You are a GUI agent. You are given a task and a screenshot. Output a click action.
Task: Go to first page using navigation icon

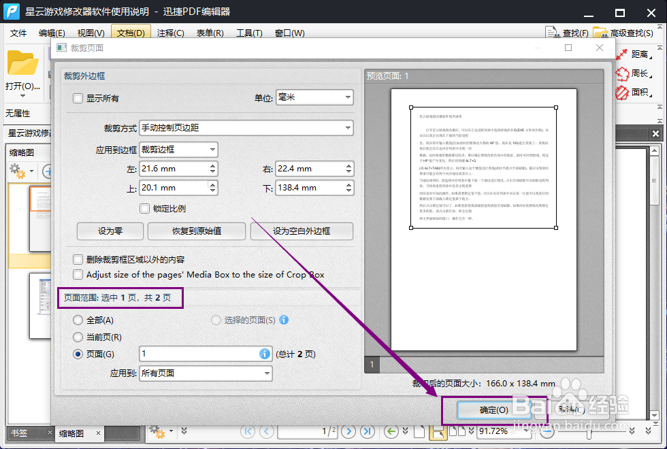(248, 431)
